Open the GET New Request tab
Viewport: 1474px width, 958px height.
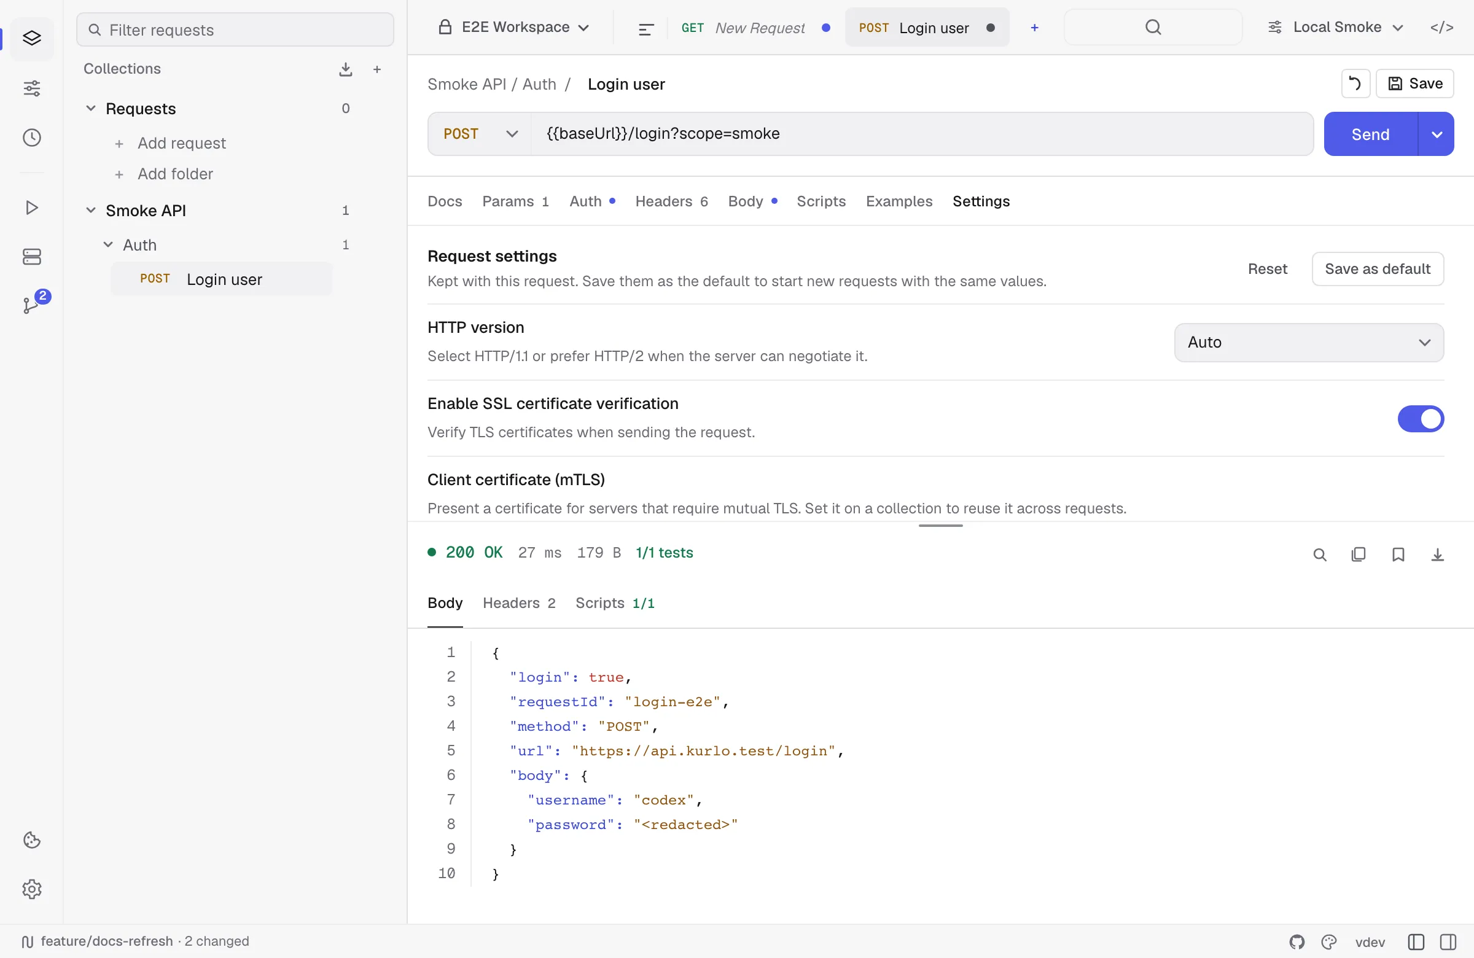coord(755,28)
